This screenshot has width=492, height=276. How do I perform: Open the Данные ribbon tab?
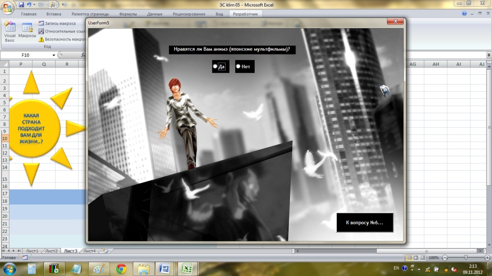click(x=155, y=14)
